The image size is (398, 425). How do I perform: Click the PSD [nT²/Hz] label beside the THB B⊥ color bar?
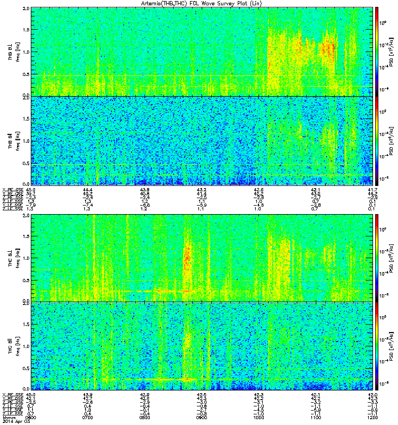tap(391, 52)
